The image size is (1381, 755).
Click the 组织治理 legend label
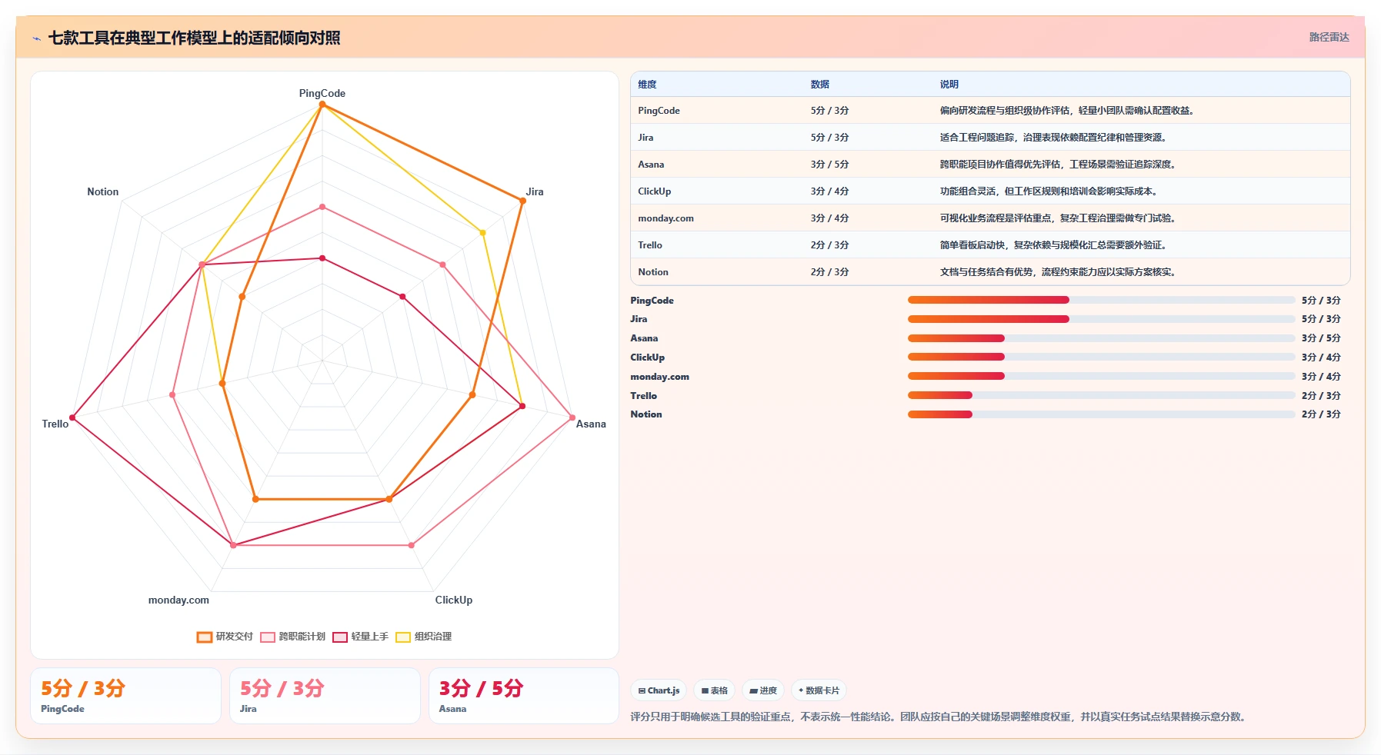point(432,637)
